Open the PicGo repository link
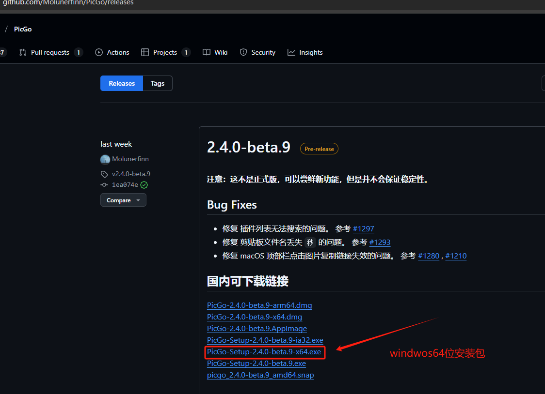Image resolution: width=545 pixels, height=394 pixels. click(23, 29)
